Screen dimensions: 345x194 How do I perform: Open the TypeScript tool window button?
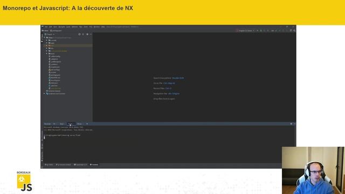coord(80,164)
